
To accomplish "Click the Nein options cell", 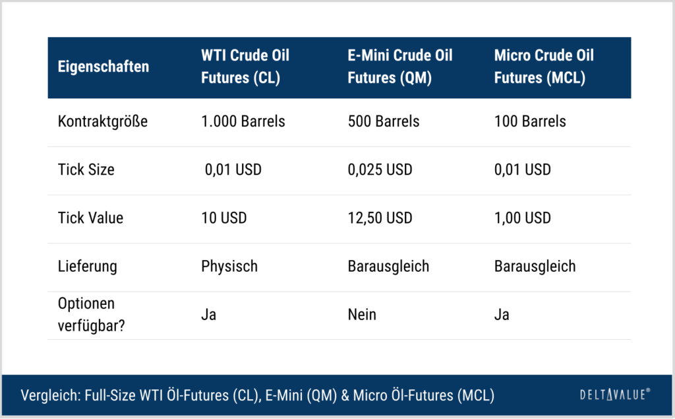I will click(x=362, y=315).
